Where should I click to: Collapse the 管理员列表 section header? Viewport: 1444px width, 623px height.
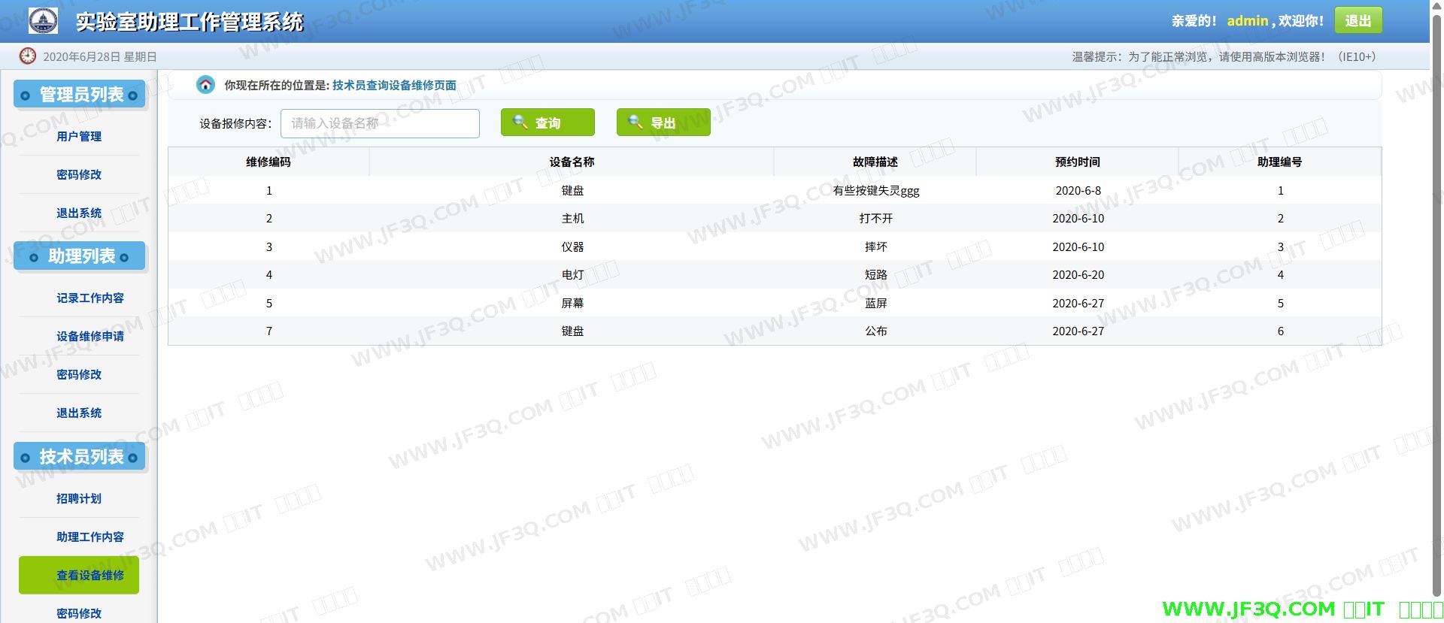(80, 95)
